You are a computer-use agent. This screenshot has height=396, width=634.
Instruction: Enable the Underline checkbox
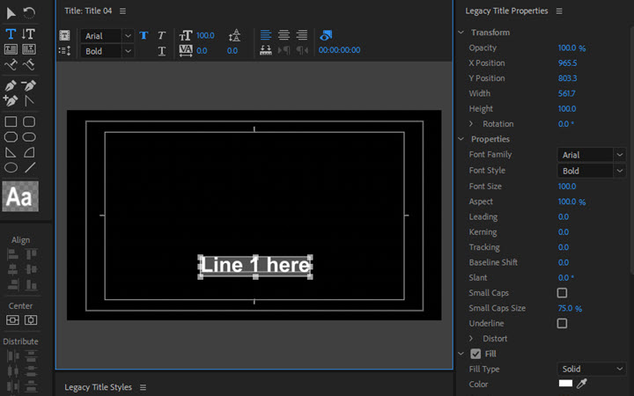(x=562, y=324)
